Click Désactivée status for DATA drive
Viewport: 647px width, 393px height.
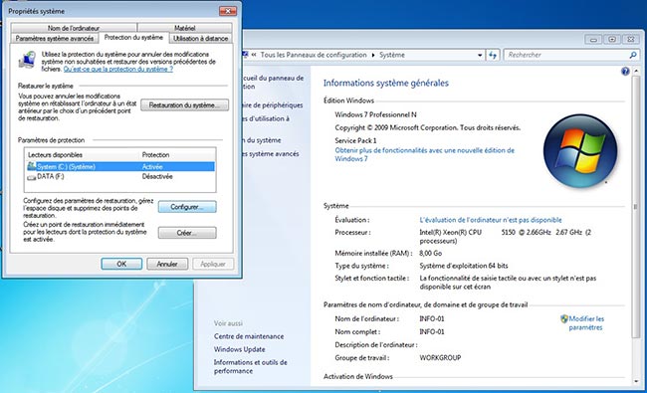(157, 176)
